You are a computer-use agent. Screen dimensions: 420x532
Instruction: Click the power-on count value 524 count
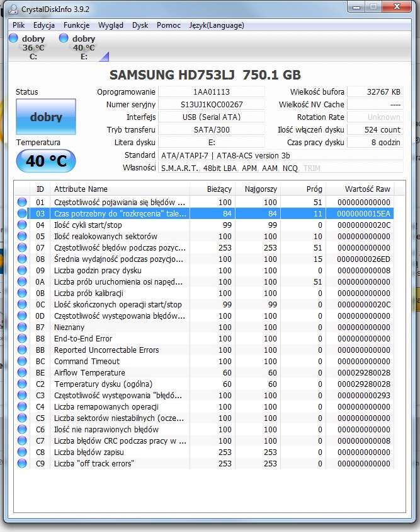pos(375,129)
